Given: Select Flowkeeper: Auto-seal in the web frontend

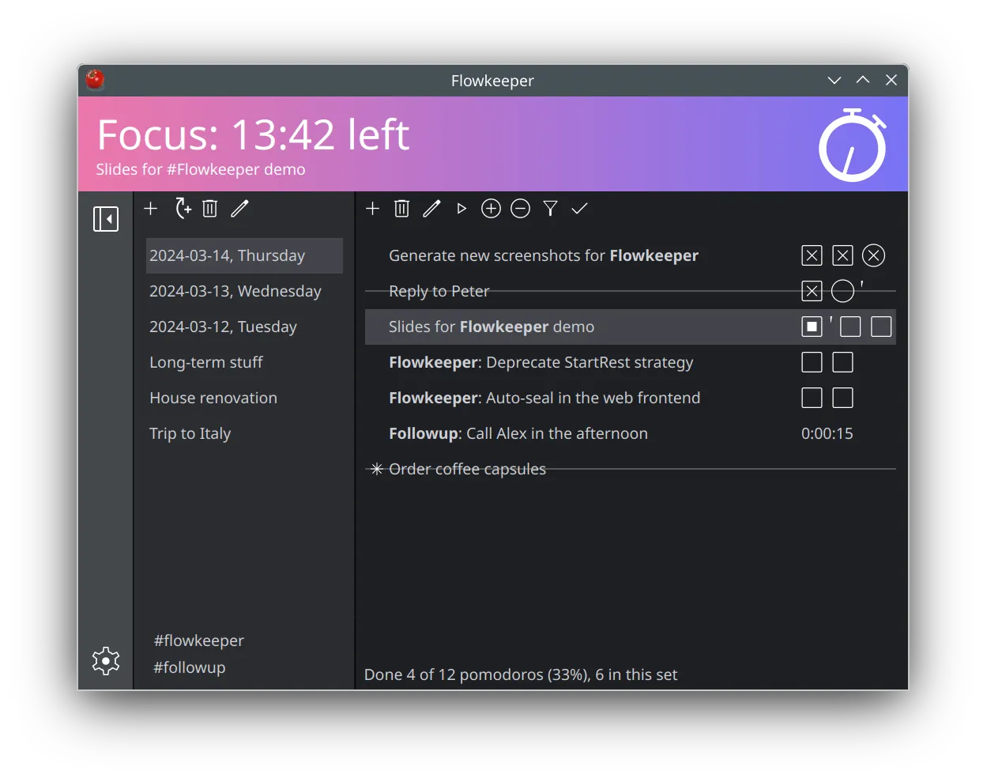Looking at the screenshot, I should coord(630,398).
